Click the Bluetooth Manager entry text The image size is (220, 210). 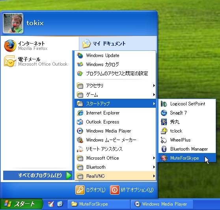[189, 149]
